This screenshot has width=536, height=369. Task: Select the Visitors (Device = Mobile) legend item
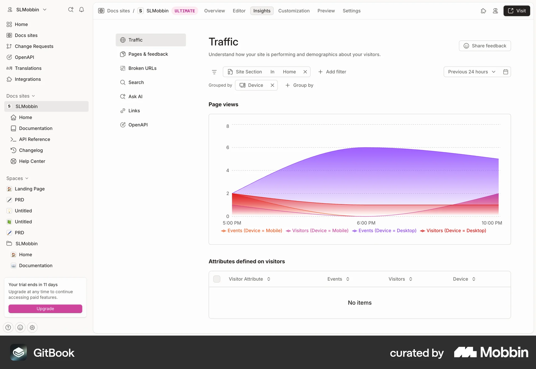317,231
